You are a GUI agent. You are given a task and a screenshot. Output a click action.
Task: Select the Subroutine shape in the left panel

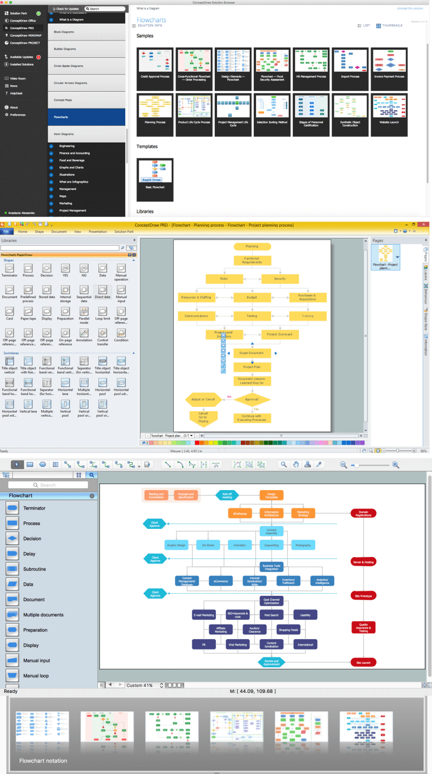coord(12,568)
